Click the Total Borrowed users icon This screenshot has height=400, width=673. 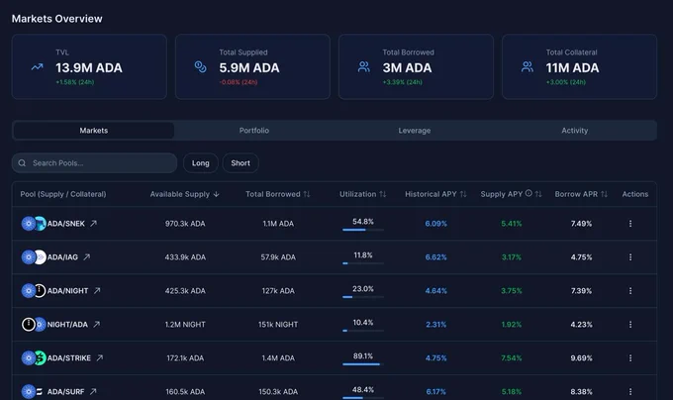click(364, 67)
